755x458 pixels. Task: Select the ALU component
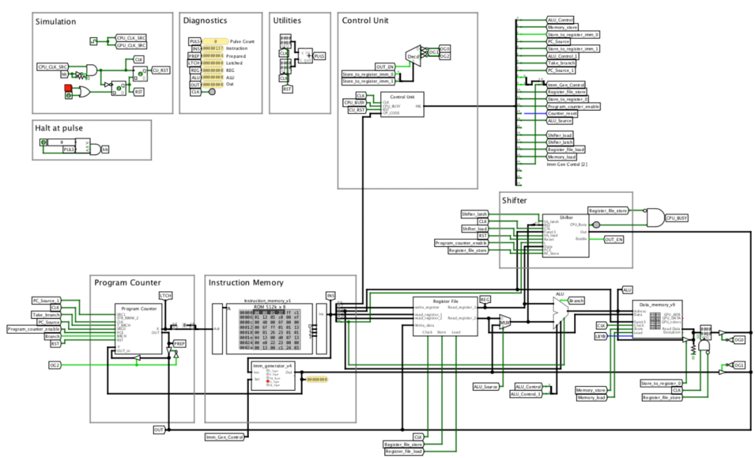[561, 312]
